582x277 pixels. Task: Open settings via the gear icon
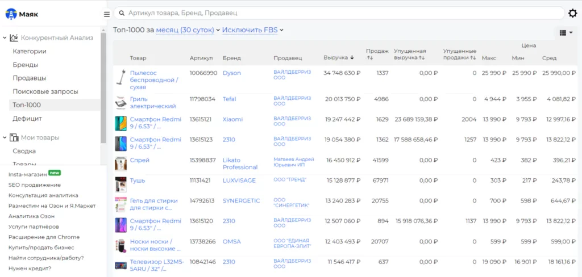pos(573,14)
